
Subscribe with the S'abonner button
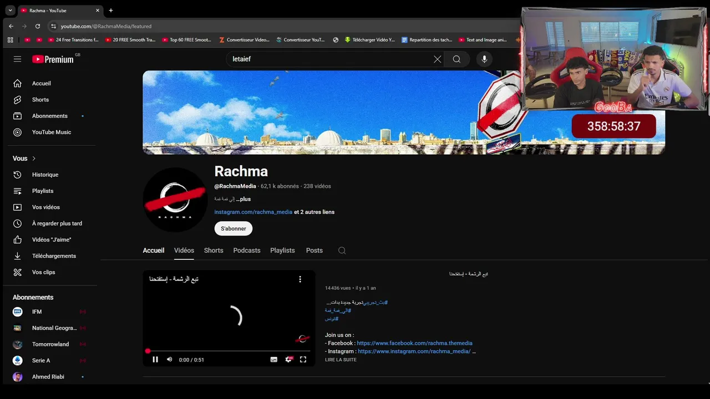pyautogui.click(x=234, y=228)
